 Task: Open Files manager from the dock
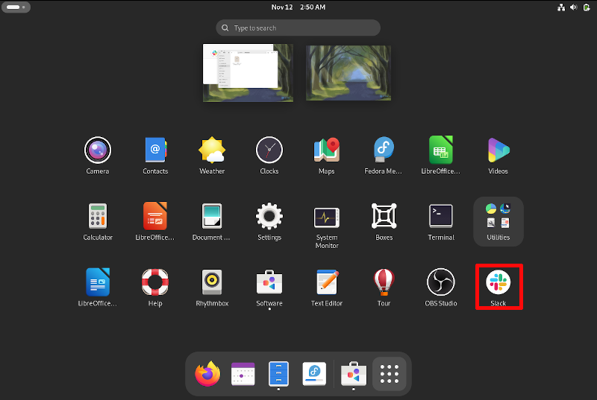[278, 374]
